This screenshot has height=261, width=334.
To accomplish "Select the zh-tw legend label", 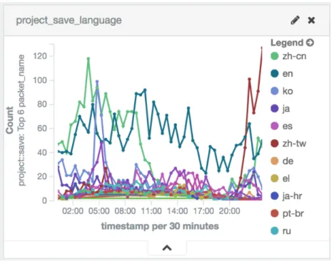I will 294,144.
